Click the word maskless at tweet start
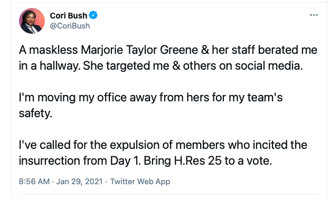The height and width of the screenshot is (199, 330). tap(53, 50)
